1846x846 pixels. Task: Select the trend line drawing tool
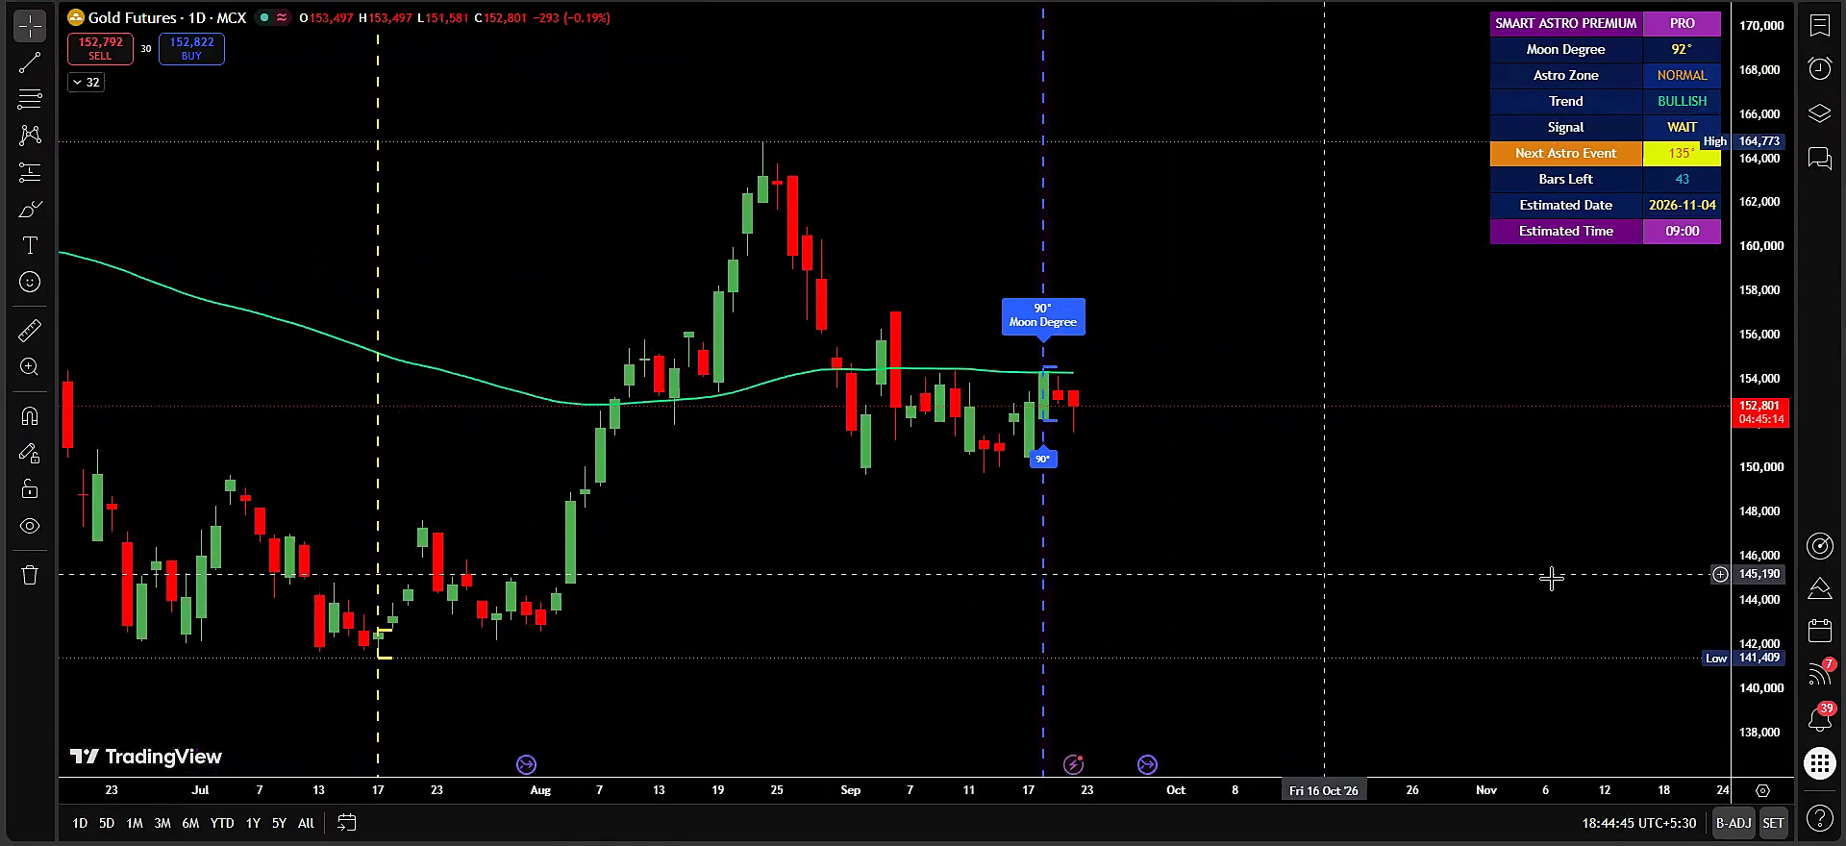coord(30,63)
